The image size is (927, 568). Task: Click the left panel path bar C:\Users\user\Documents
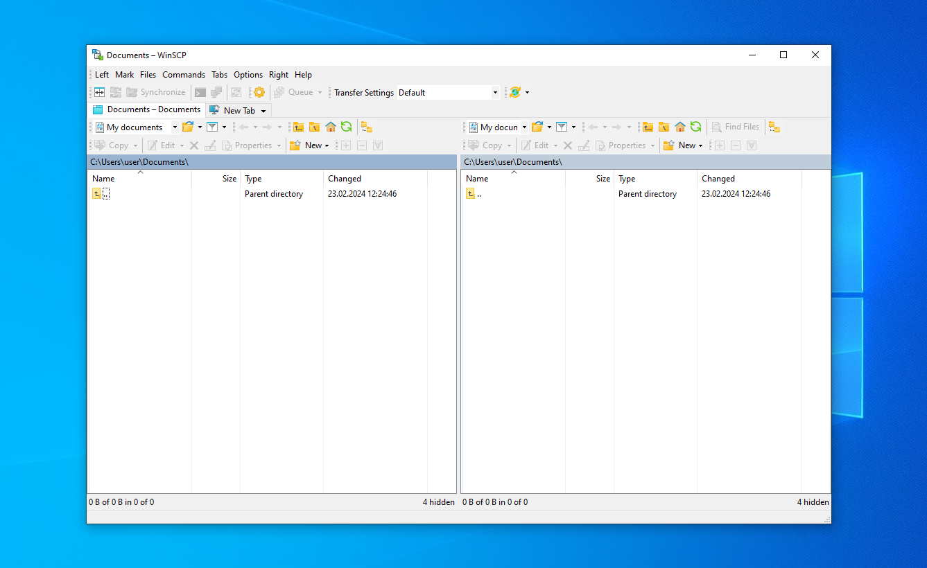(x=139, y=161)
